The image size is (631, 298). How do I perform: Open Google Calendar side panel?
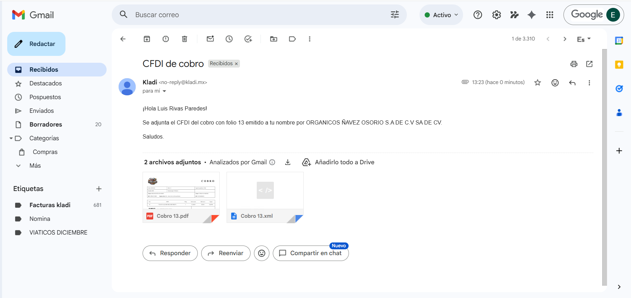point(619,40)
